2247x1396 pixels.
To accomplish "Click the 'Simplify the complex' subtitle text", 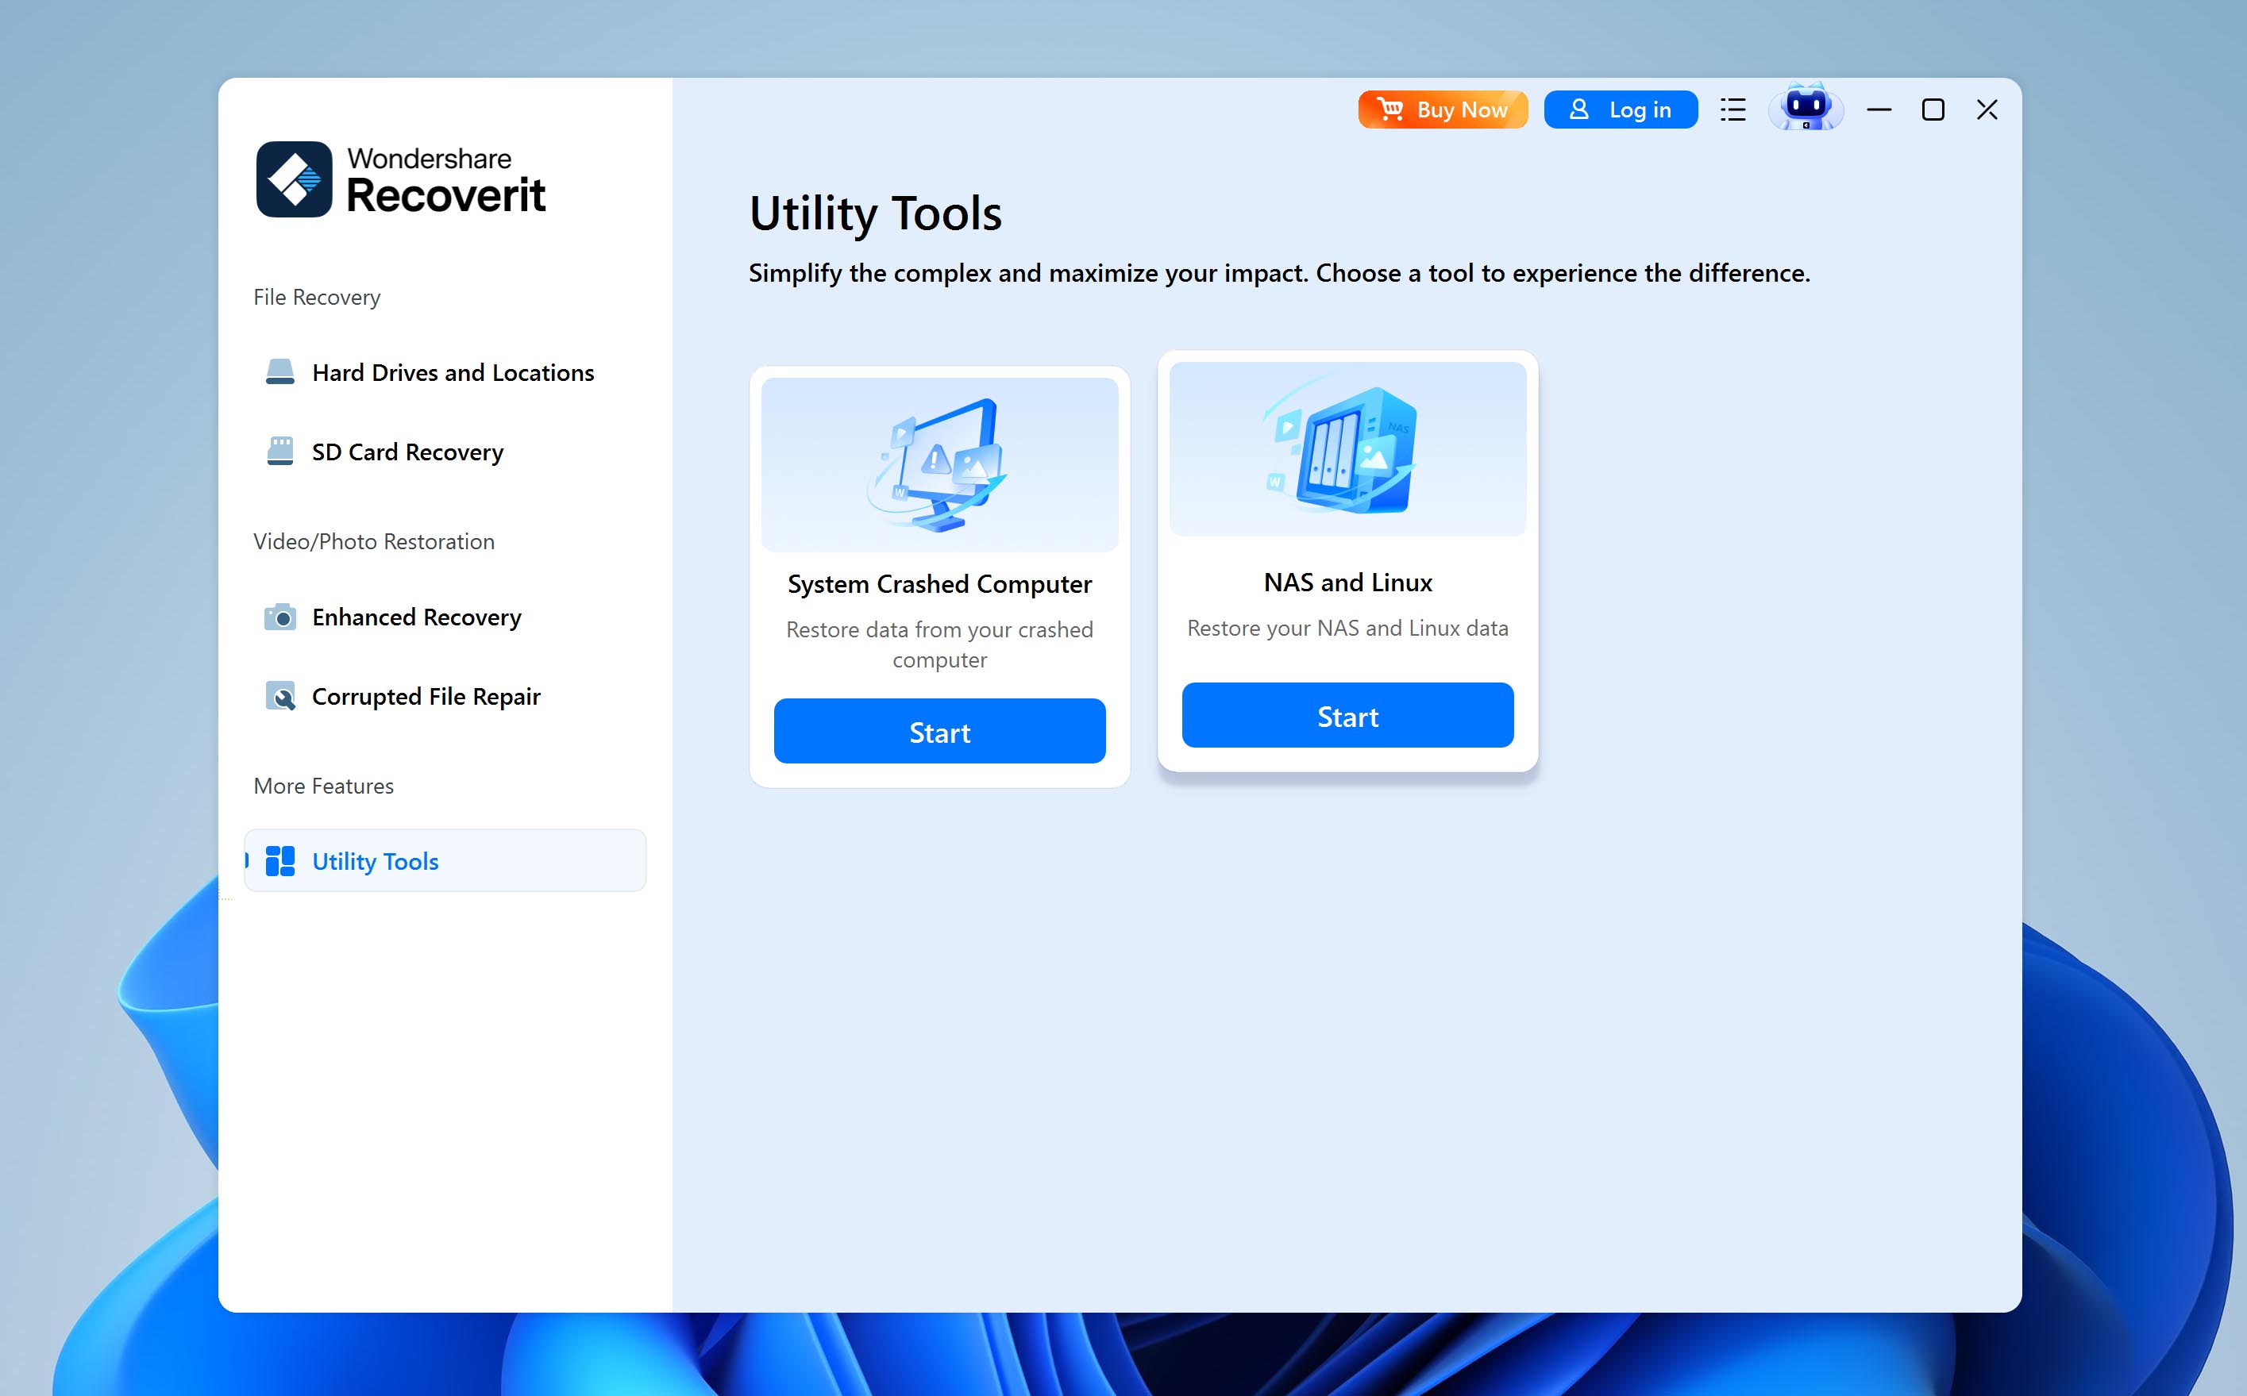I will pyautogui.click(x=1279, y=273).
